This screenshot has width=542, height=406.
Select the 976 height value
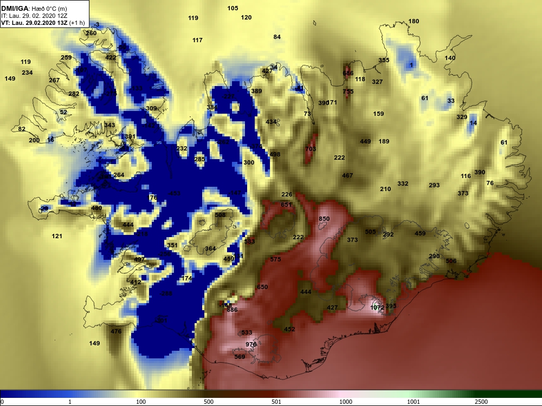(251, 344)
